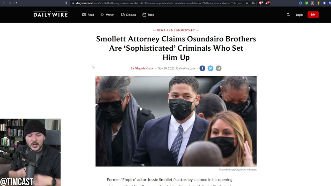Share article via Facebook icon

click(202, 68)
